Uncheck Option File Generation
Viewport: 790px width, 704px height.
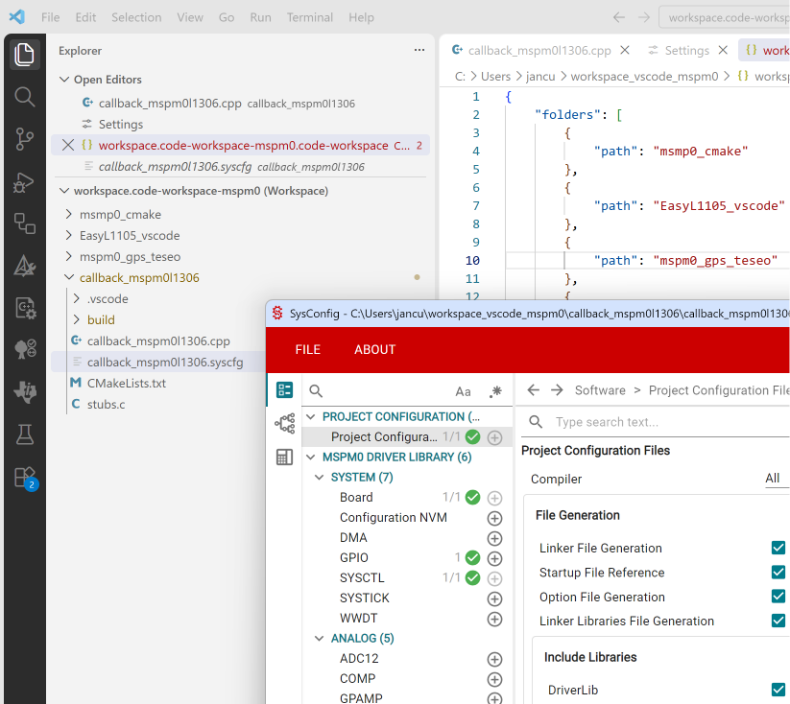pos(778,597)
